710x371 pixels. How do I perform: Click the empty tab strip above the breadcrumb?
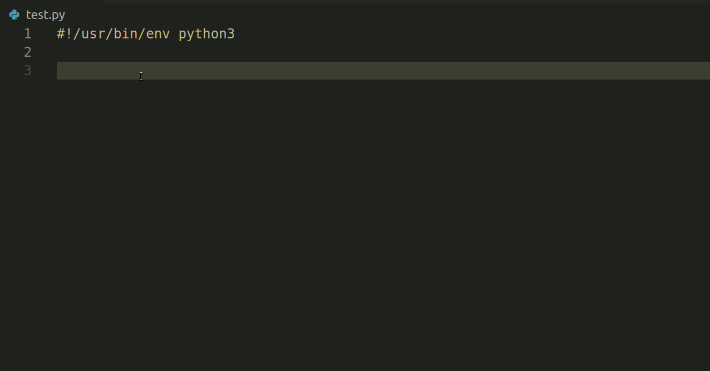(406, 2)
